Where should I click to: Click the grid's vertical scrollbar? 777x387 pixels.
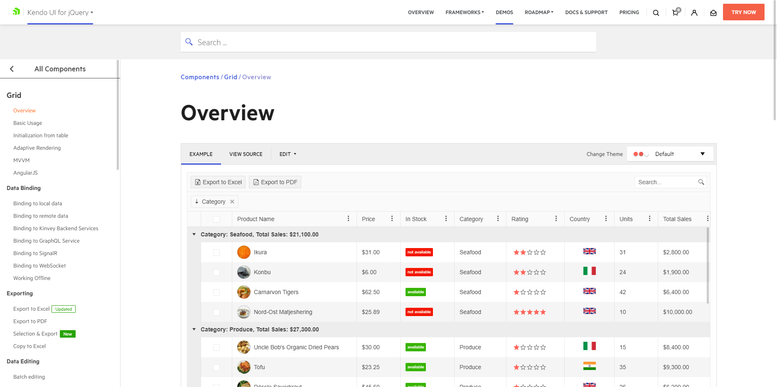click(x=708, y=265)
